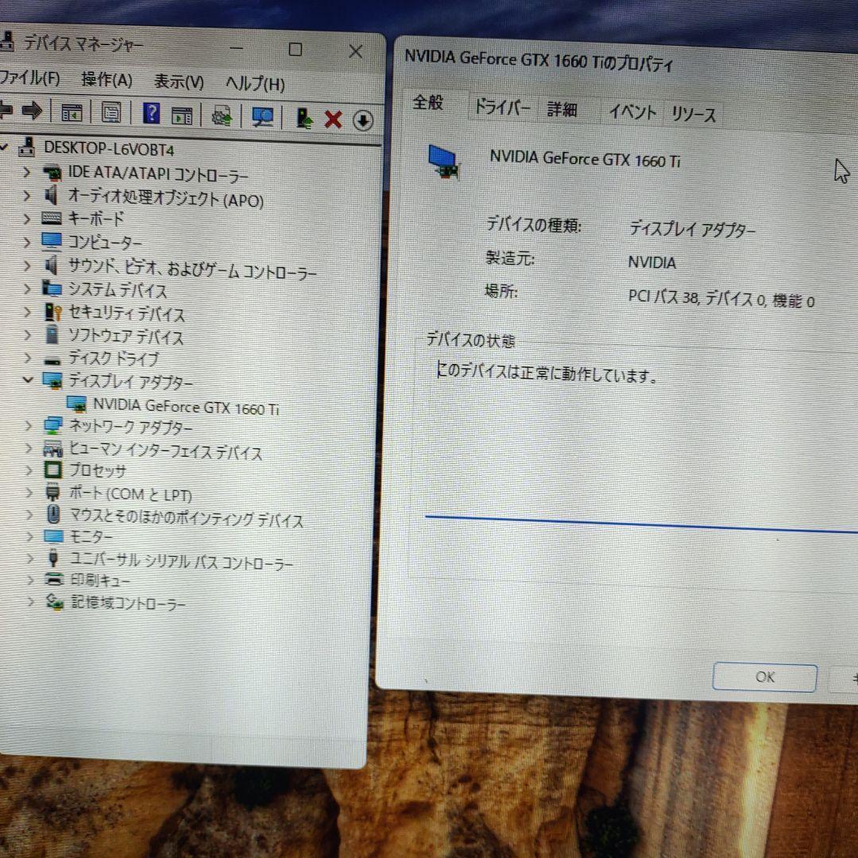Click the ディスク ドライブ icon
The height and width of the screenshot is (858, 858).
click(52, 361)
